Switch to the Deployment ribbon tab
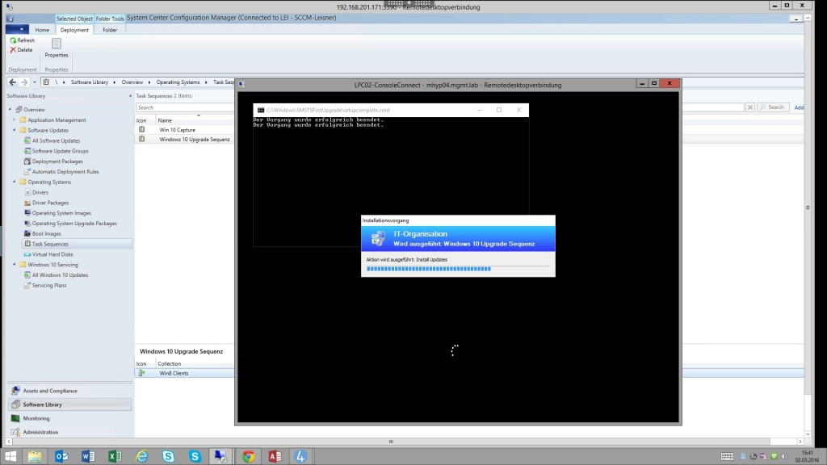The width and height of the screenshot is (827, 465). tap(74, 30)
